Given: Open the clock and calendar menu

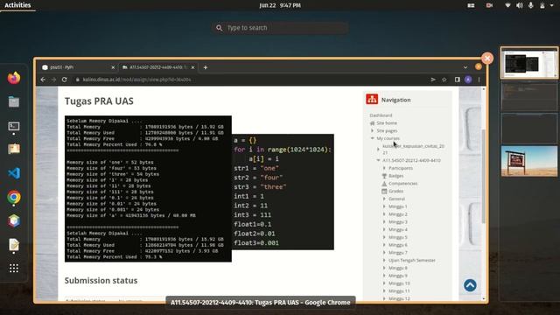Looking at the screenshot, I should click(280, 5).
